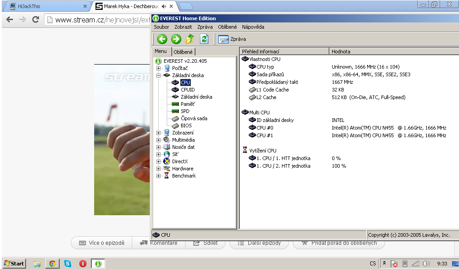Switch to the HiJackThis browser tab
459x269 pixels.
47,6
